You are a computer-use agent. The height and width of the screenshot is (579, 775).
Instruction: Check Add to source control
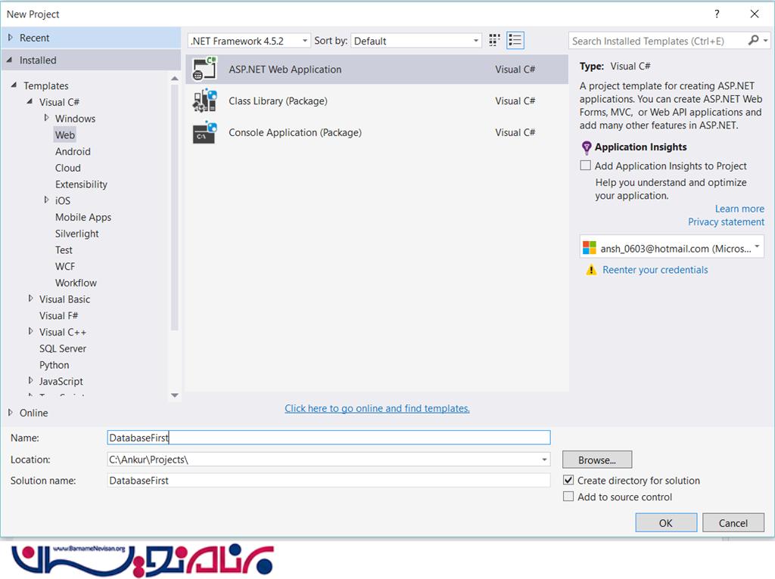pos(568,497)
